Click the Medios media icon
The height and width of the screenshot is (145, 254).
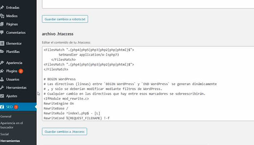(x=2, y=16)
